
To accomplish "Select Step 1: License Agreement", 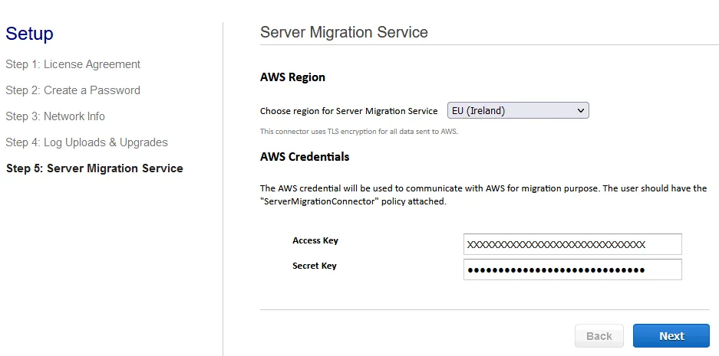I will click(x=73, y=64).
